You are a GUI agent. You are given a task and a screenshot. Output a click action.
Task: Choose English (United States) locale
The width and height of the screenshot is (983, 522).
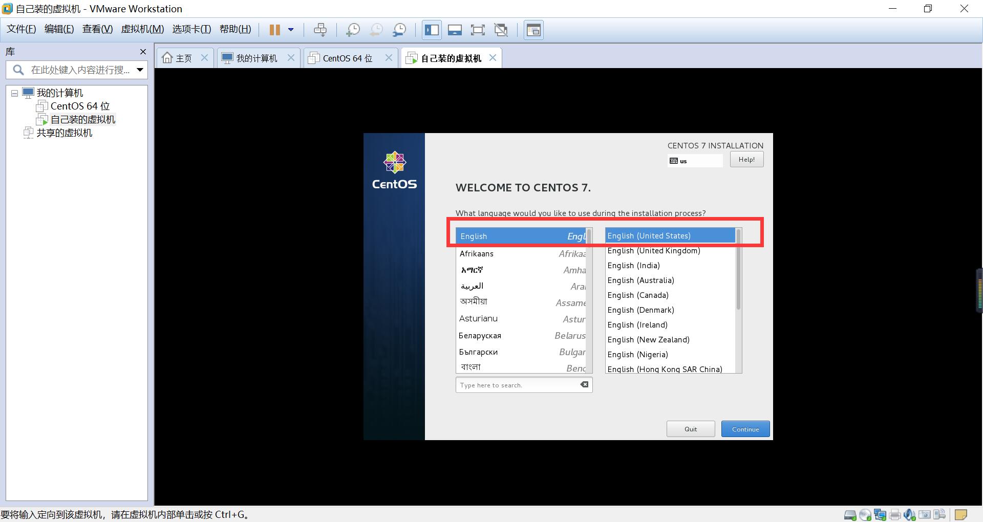[670, 236]
